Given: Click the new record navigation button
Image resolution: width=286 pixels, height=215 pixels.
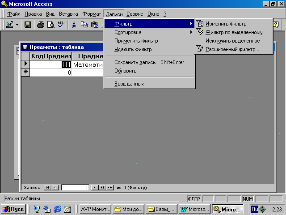Looking at the screenshot, I should tap(110, 188).
